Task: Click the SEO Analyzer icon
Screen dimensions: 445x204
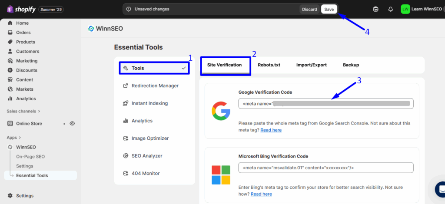Action: click(126, 156)
